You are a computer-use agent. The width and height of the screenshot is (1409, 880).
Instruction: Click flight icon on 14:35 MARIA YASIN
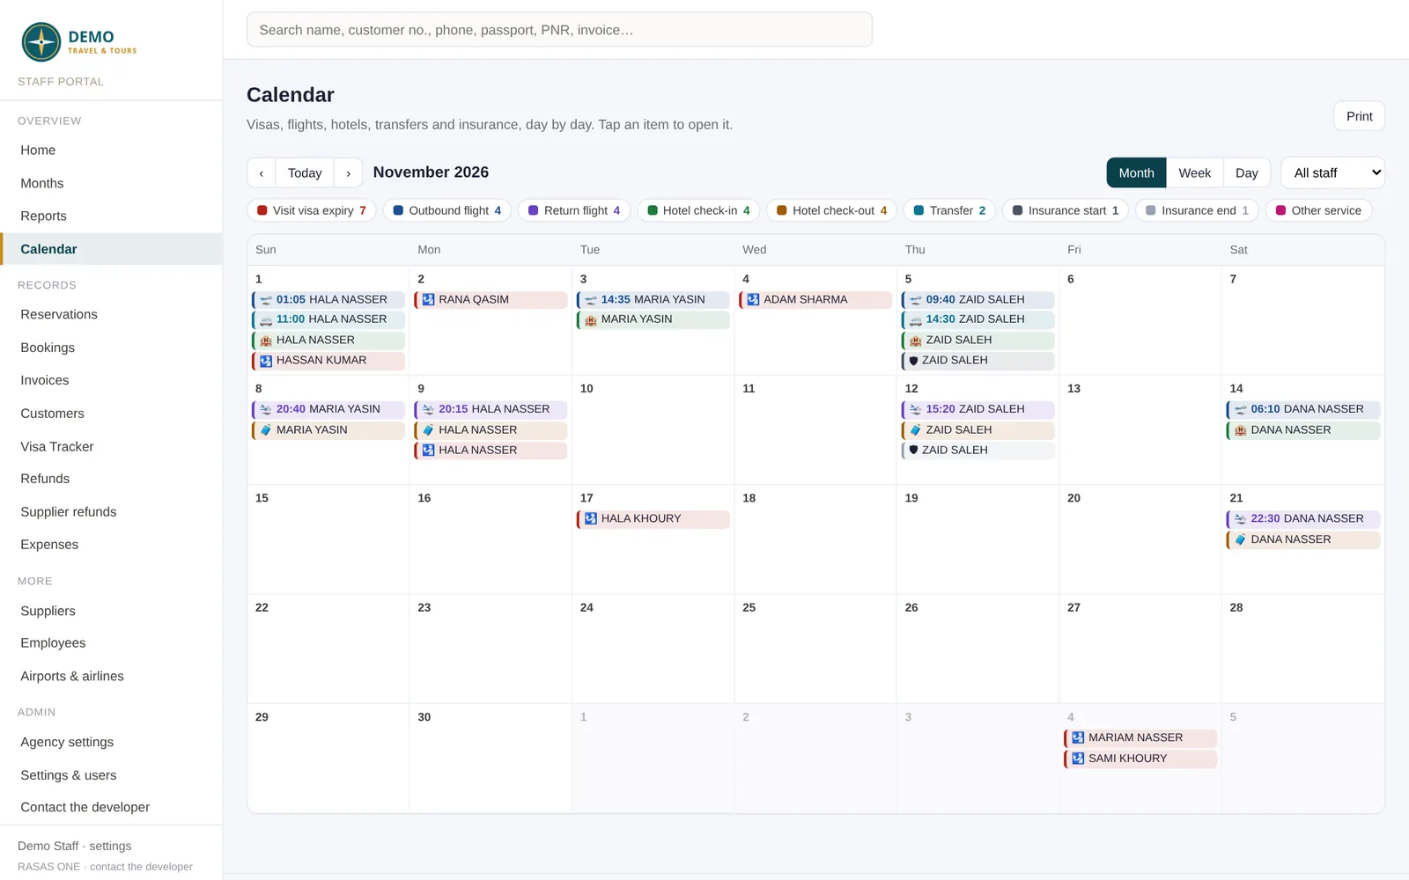(591, 300)
